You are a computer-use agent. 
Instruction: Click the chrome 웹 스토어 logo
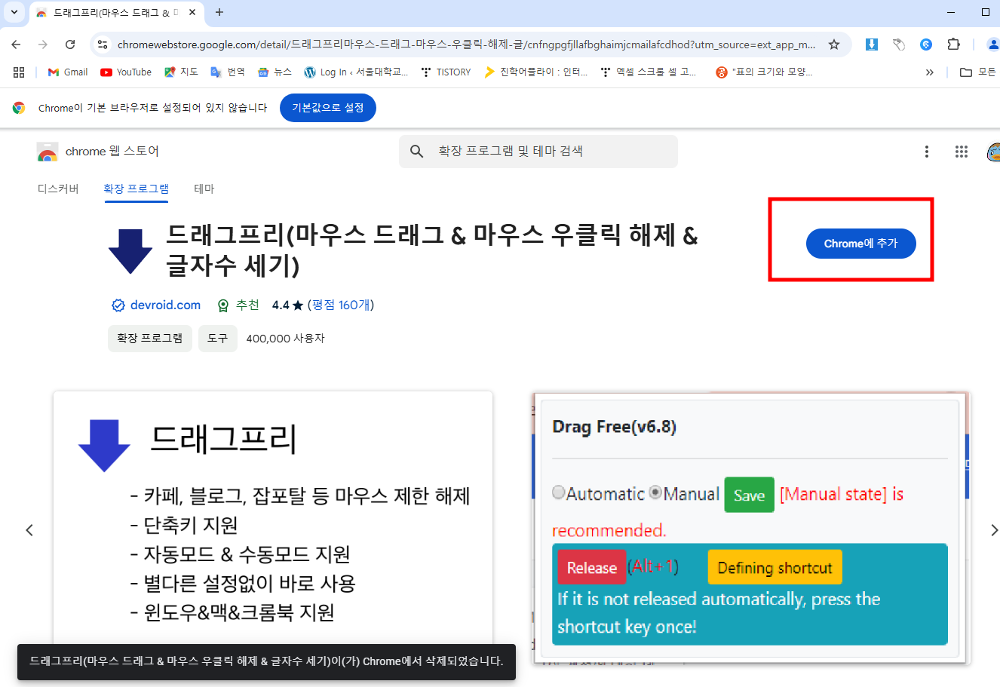98,152
